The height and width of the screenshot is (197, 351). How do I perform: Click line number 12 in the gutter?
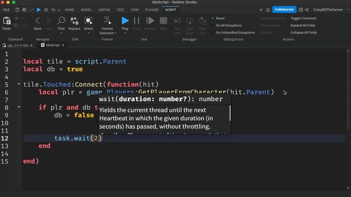point(5,138)
